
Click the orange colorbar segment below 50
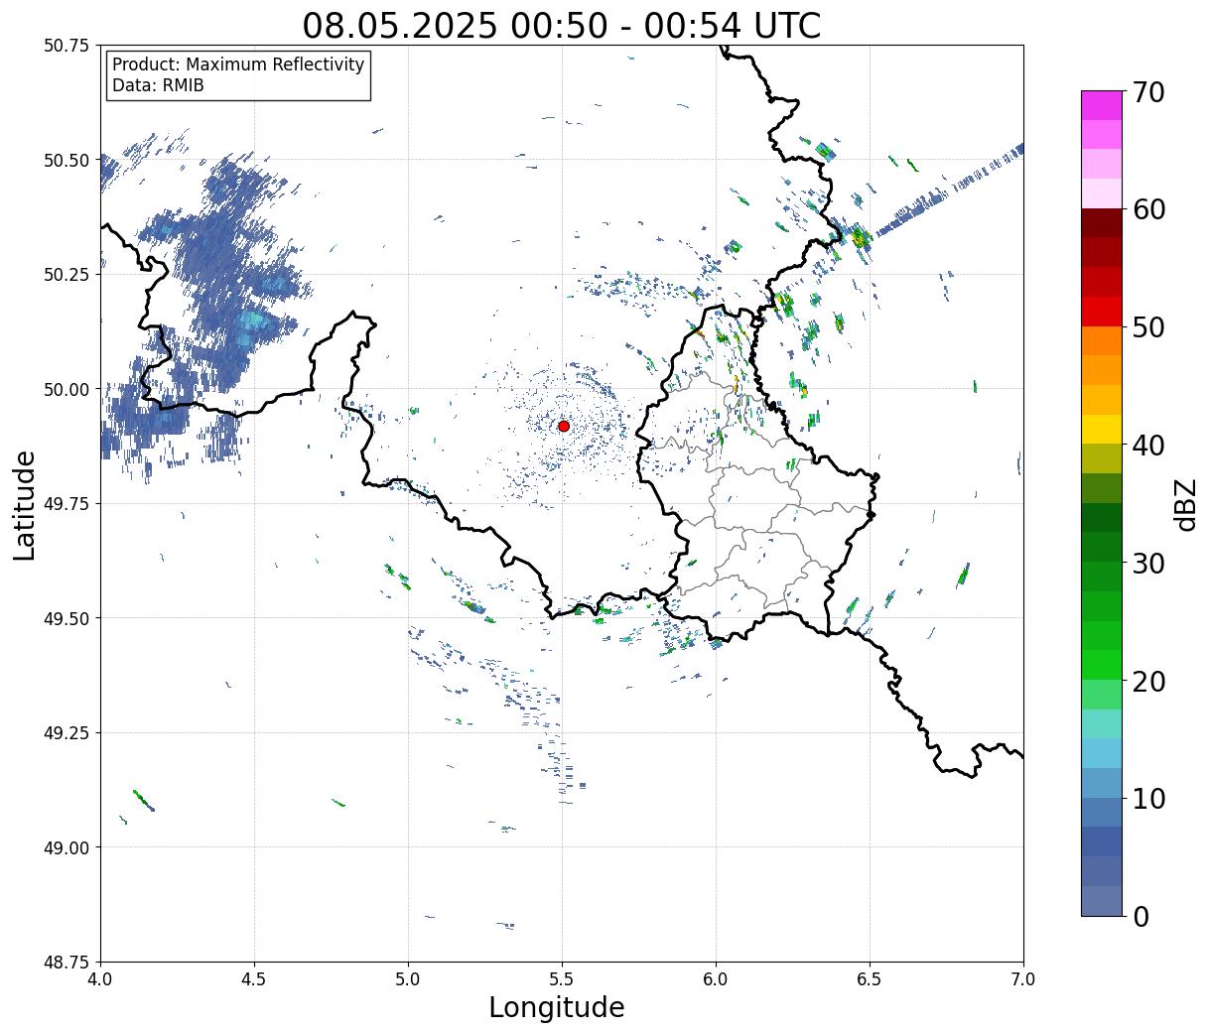coord(1102,341)
